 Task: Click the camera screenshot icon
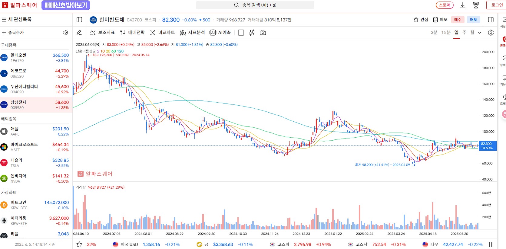[263, 33]
